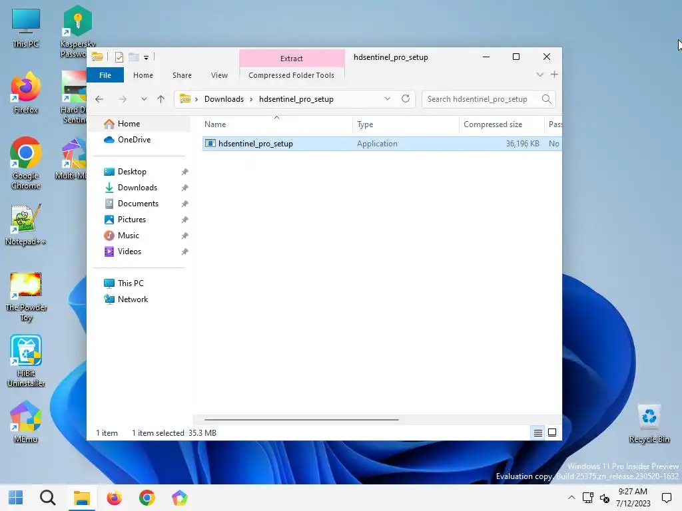The image size is (682, 511).
Task: Expand the address bar history dropdown
Action: click(387, 98)
